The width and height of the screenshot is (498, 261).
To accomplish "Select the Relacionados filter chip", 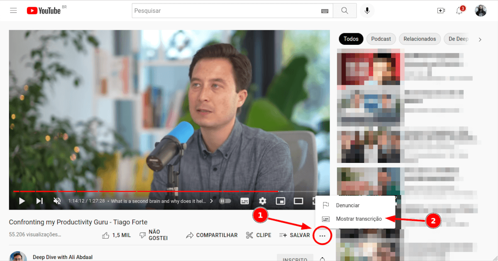I will pyautogui.click(x=420, y=39).
